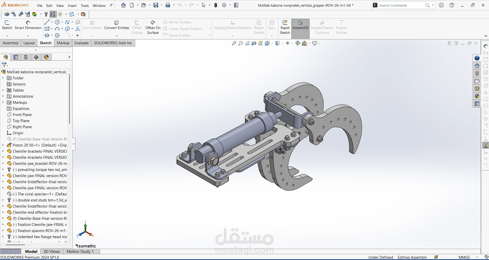Open the 3D Views tab
This screenshot has height=260, width=489.
pyautogui.click(x=52, y=251)
